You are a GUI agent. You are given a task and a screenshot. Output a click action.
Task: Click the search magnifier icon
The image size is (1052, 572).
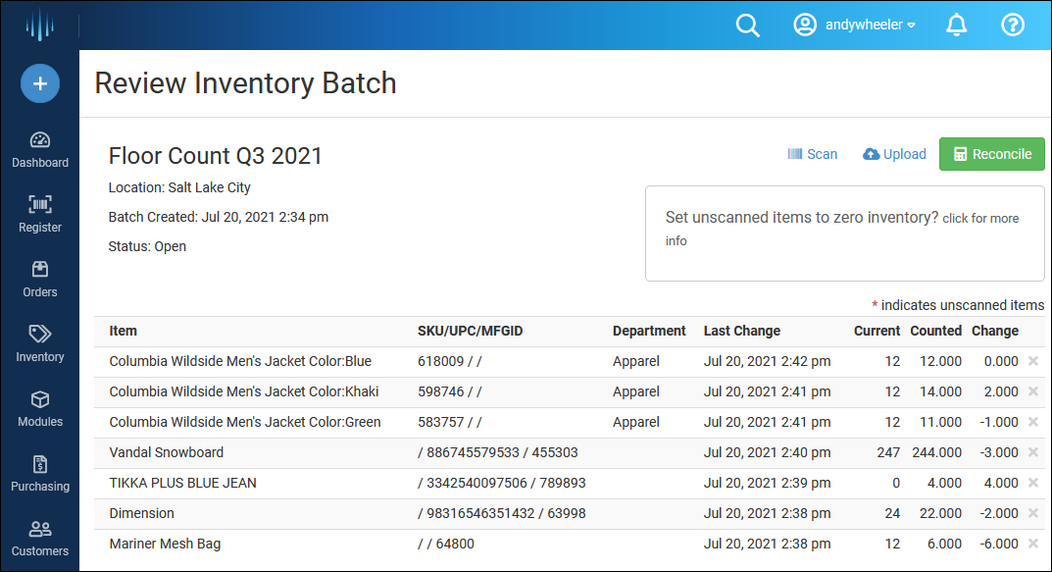(x=747, y=26)
